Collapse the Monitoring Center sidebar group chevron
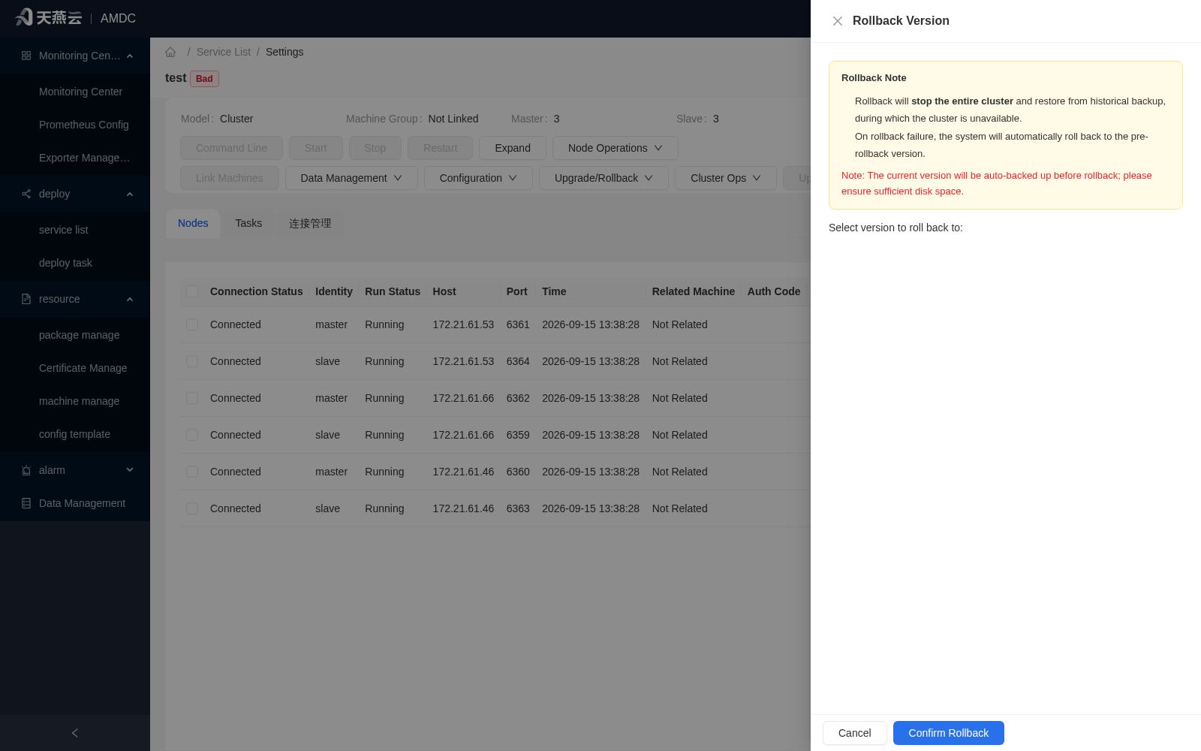The image size is (1201, 751). [130, 56]
